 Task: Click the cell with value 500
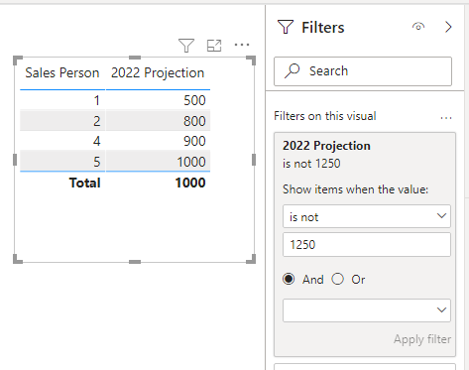[x=194, y=100]
